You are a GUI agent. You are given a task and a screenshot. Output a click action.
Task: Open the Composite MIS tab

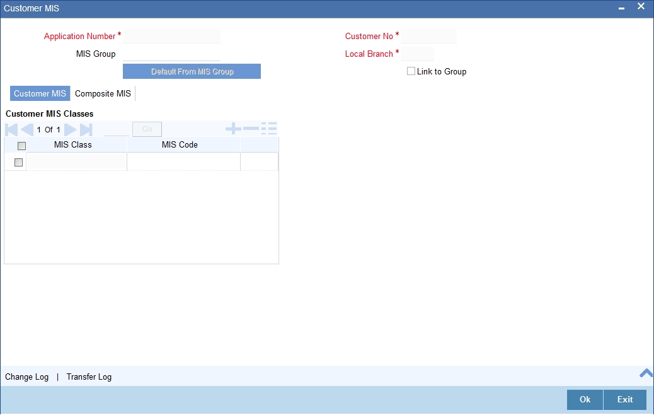tap(103, 93)
